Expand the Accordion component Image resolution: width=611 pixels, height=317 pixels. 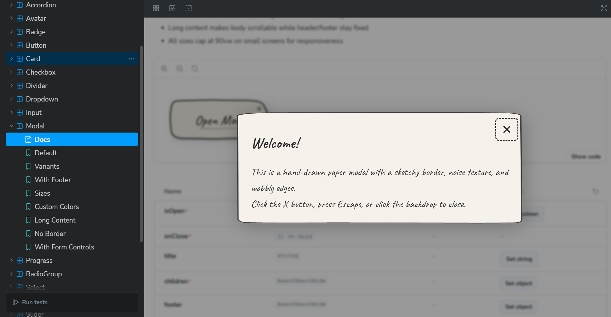point(12,5)
